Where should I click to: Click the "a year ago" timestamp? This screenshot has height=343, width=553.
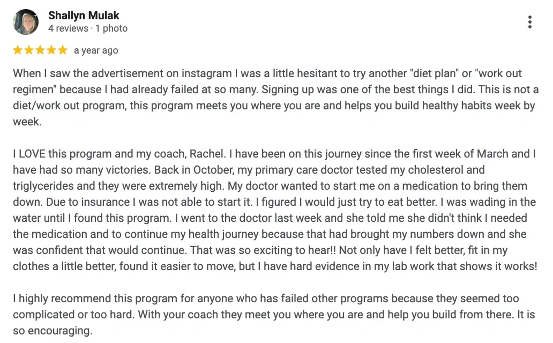pyautogui.click(x=96, y=50)
